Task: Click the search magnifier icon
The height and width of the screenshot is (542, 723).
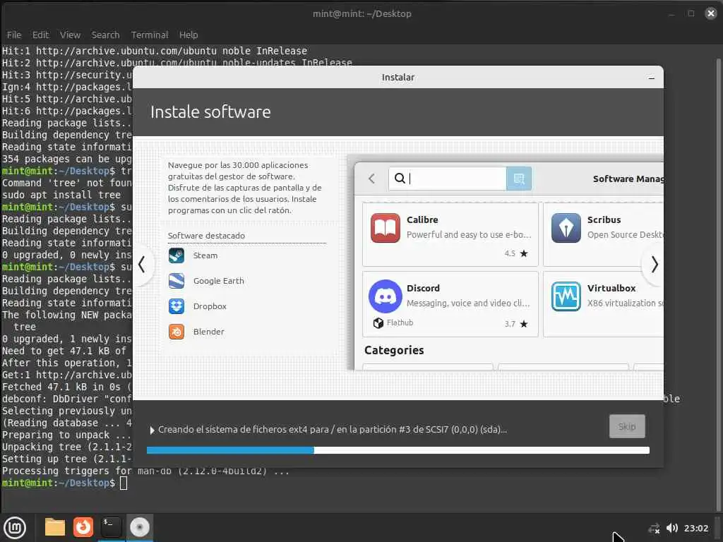Action: [x=400, y=179]
